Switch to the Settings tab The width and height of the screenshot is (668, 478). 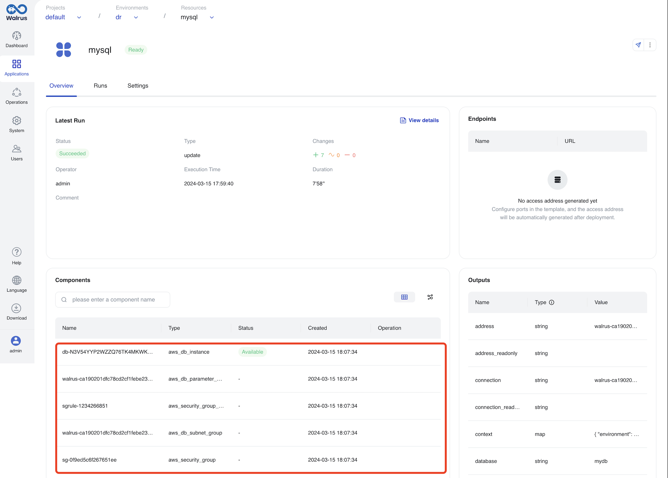[x=138, y=86]
